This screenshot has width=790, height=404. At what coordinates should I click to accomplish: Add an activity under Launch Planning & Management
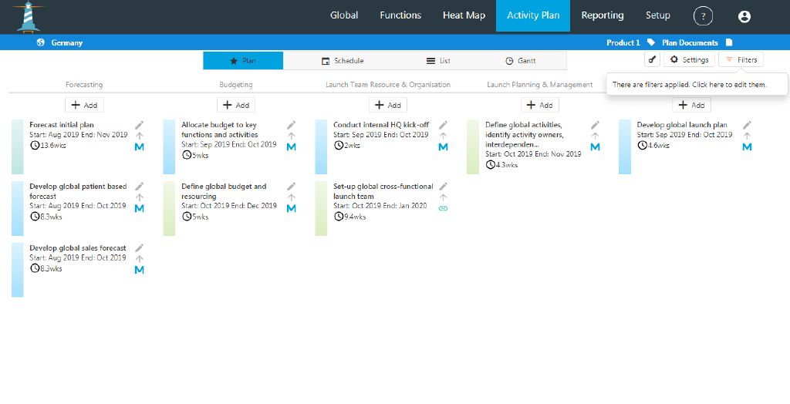pyautogui.click(x=539, y=105)
